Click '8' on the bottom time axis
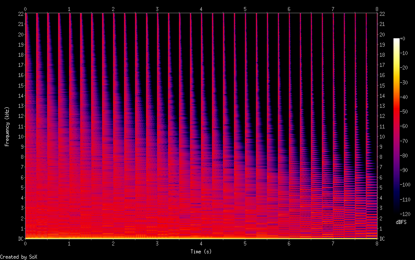Image resolution: width=415 pixels, height=260 pixels. (x=377, y=244)
